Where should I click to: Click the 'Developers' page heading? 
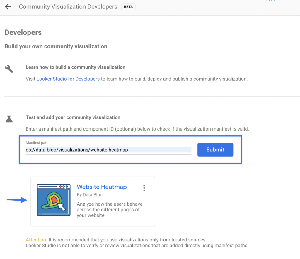(23, 32)
